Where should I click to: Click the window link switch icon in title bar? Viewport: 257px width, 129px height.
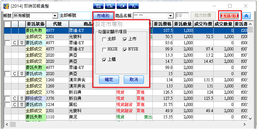click(98, 6)
